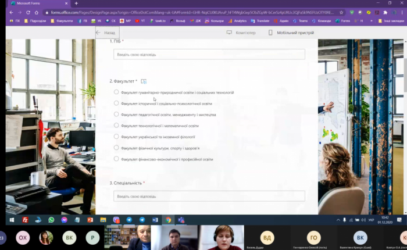Open the Підрозділи bookmarks folder
Viewport: 407px width, 250px height.
pyautogui.click(x=35, y=21)
